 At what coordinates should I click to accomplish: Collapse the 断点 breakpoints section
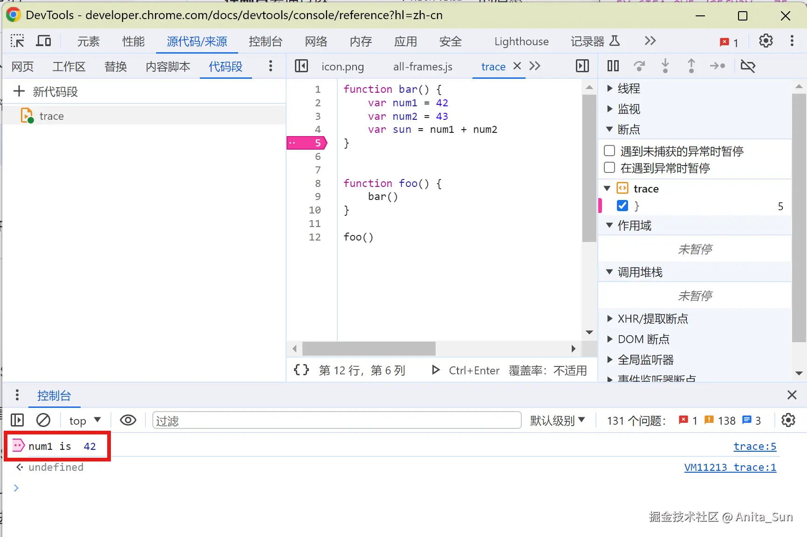609,129
